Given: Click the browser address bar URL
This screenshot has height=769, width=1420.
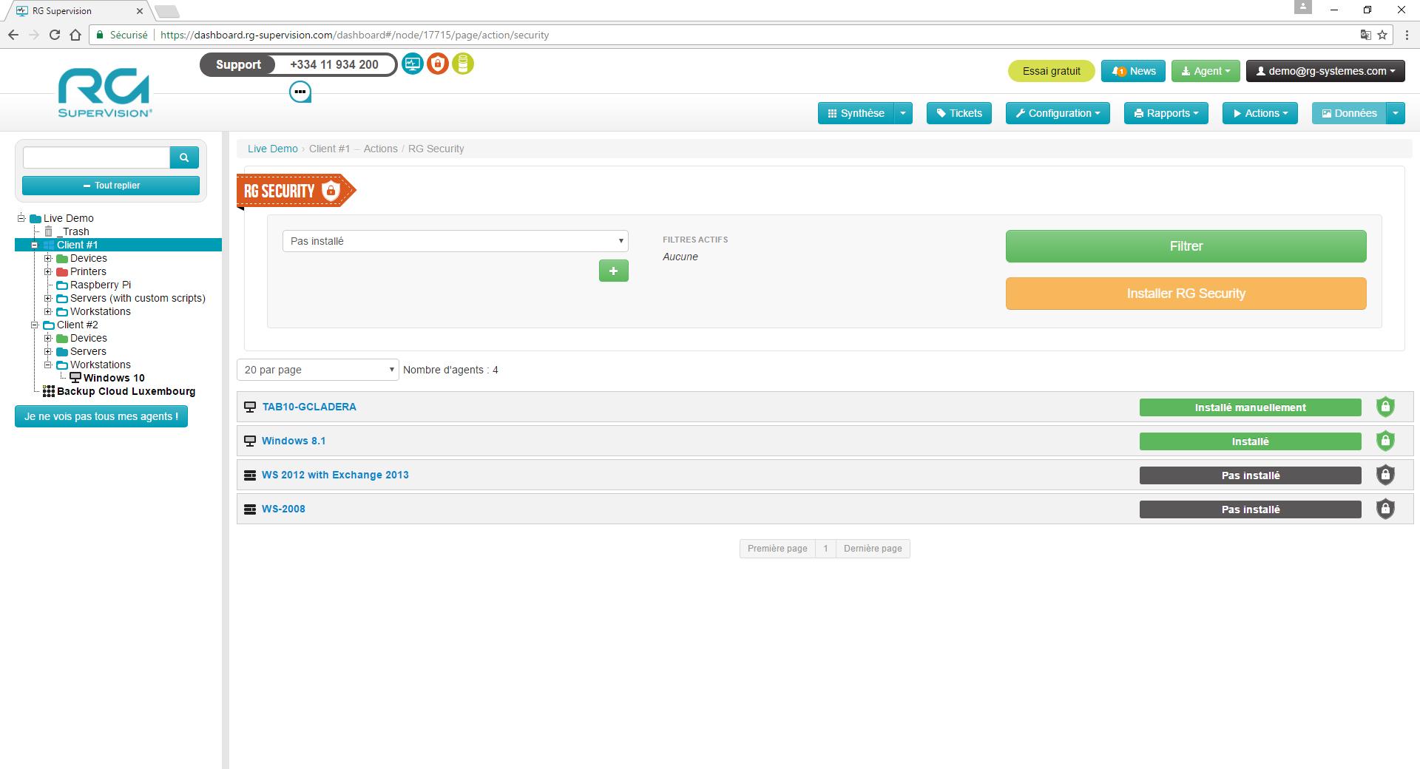Looking at the screenshot, I should [355, 35].
